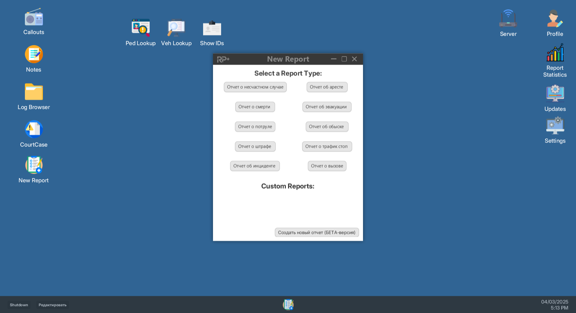
Task: Open the Ped Lookup icon
Action: pos(140,28)
